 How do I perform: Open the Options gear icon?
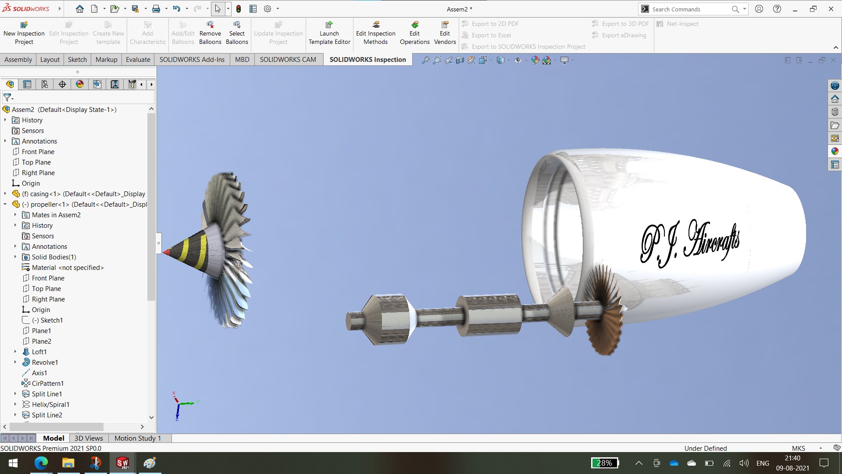[268, 9]
